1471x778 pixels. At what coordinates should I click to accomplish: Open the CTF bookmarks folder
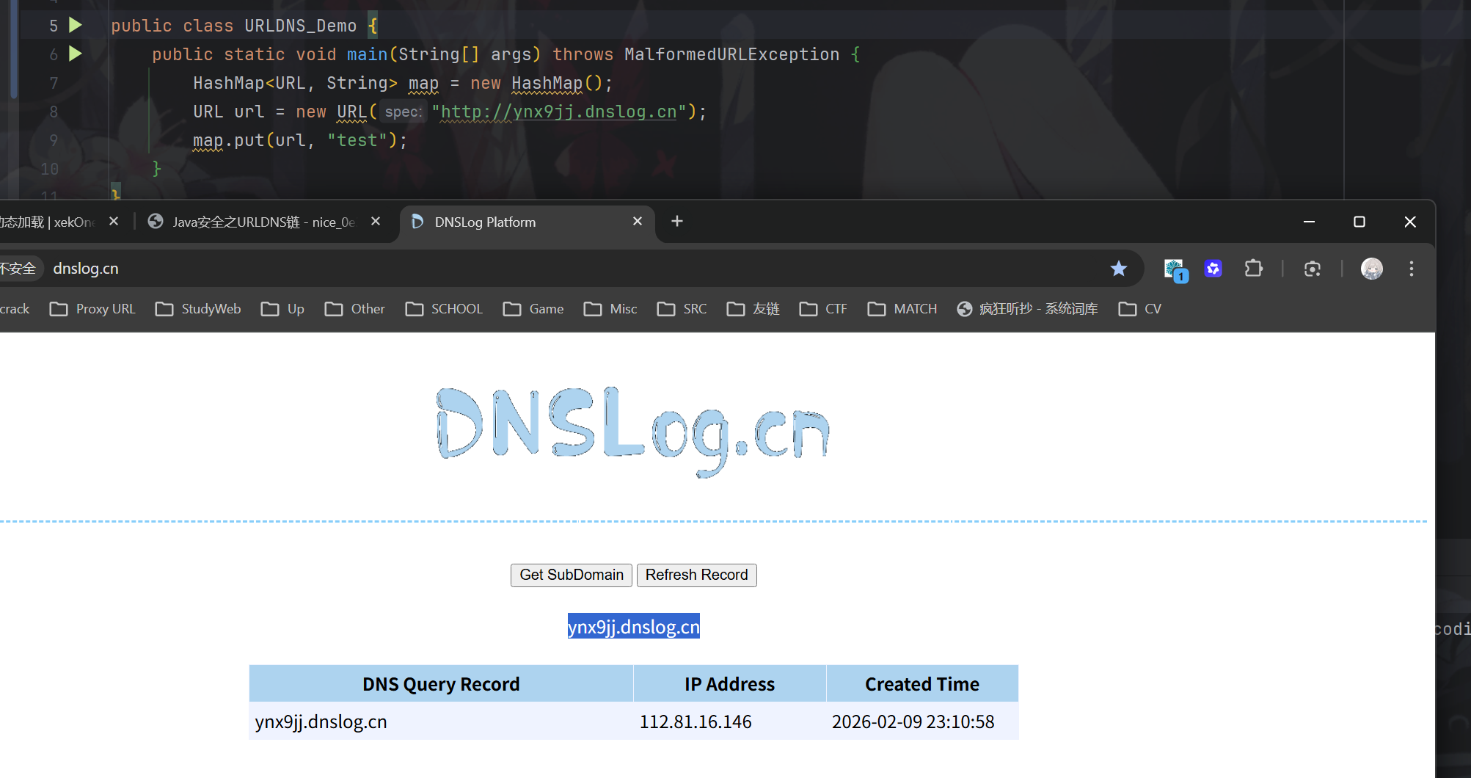tap(823, 308)
